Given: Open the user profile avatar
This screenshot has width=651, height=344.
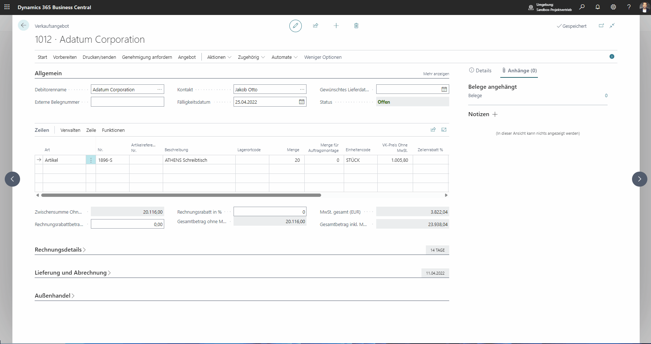Looking at the screenshot, I should tap(644, 7).
